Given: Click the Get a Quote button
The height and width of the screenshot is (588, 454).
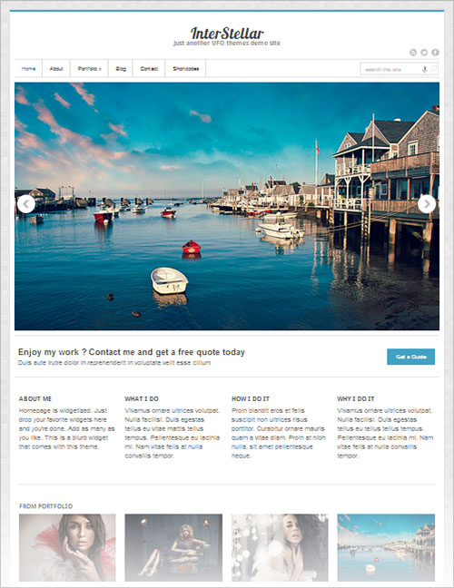Looking at the screenshot, I should pyautogui.click(x=410, y=357).
